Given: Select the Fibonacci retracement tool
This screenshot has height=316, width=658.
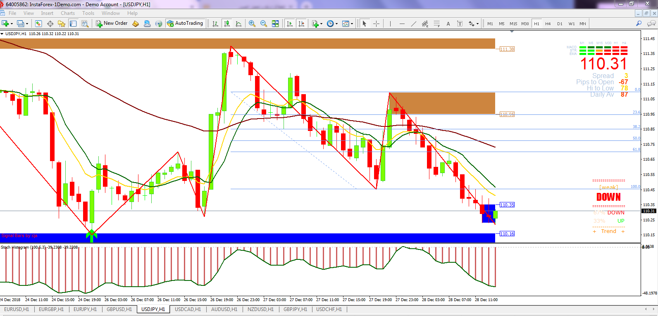Looking at the screenshot, I should click(436, 24).
